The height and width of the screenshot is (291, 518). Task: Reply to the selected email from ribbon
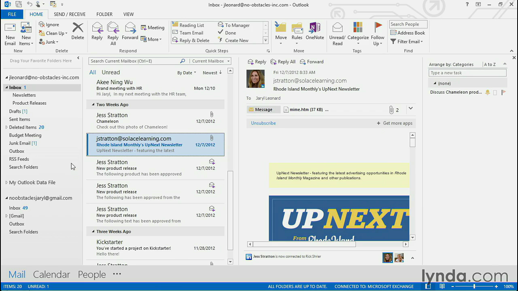(97, 32)
